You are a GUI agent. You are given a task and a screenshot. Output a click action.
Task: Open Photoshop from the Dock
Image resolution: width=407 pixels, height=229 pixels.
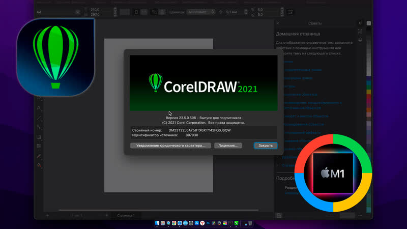click(208, 223)
